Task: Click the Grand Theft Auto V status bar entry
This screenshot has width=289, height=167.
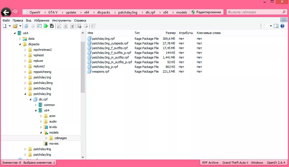Action: pos(235,163)
